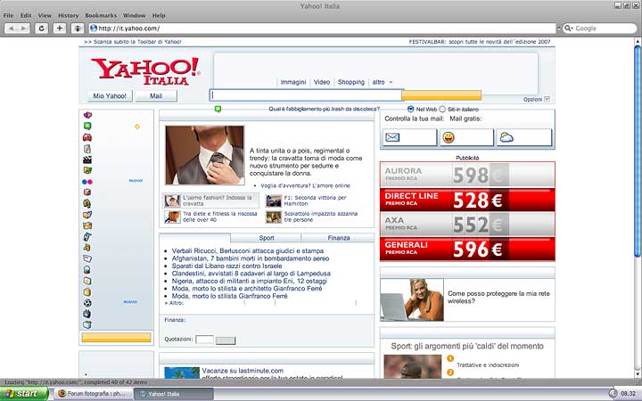This screenshot has width=642, height=401.
Task: Click the sun-and-cloud weather button
Action: coord(523,137)
